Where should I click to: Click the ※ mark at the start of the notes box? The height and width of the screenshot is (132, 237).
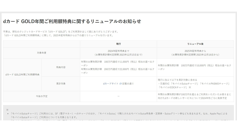coord(7,110)
